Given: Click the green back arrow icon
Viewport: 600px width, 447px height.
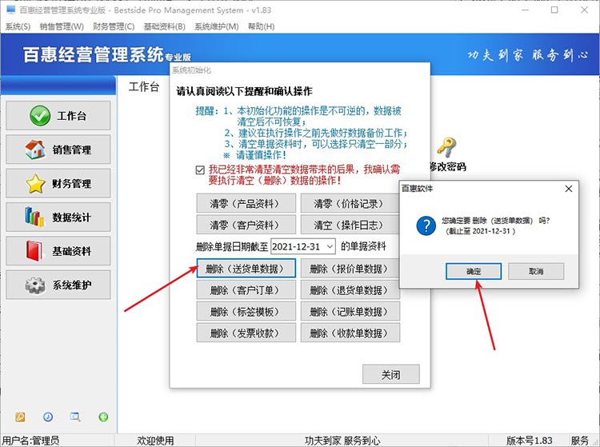Looking at the screenshot, I should [103, 417].
